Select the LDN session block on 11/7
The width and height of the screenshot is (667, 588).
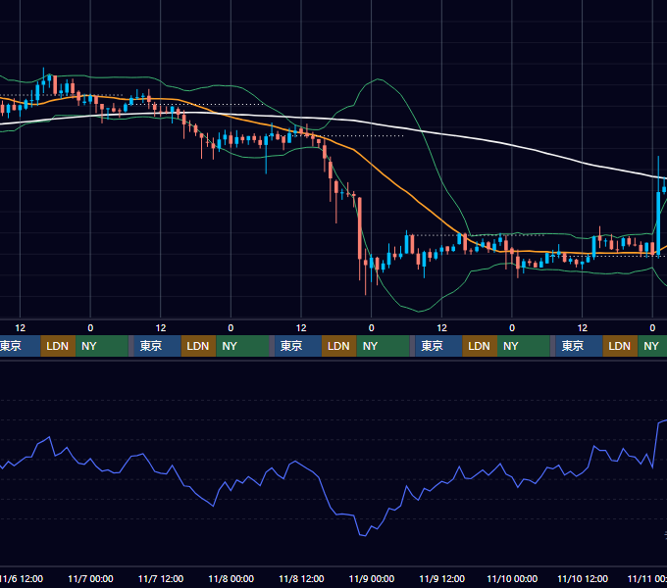[199, 346]
